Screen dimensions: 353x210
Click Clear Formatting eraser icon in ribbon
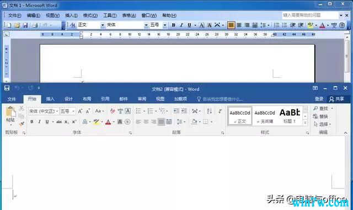[113, 111]
